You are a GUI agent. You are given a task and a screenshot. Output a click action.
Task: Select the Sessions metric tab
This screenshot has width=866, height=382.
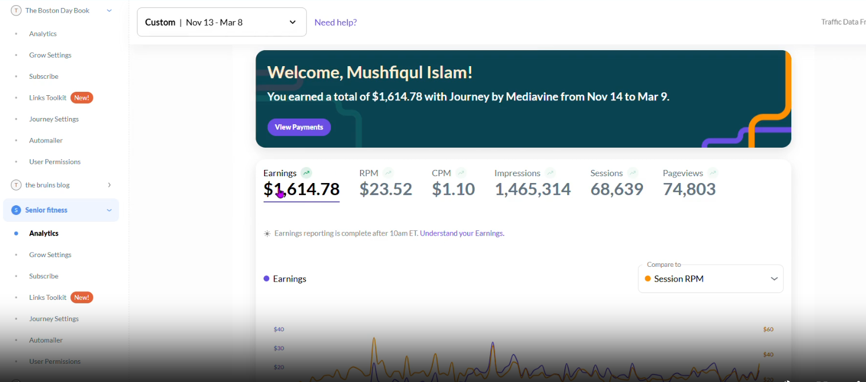[x=617, y=183]
